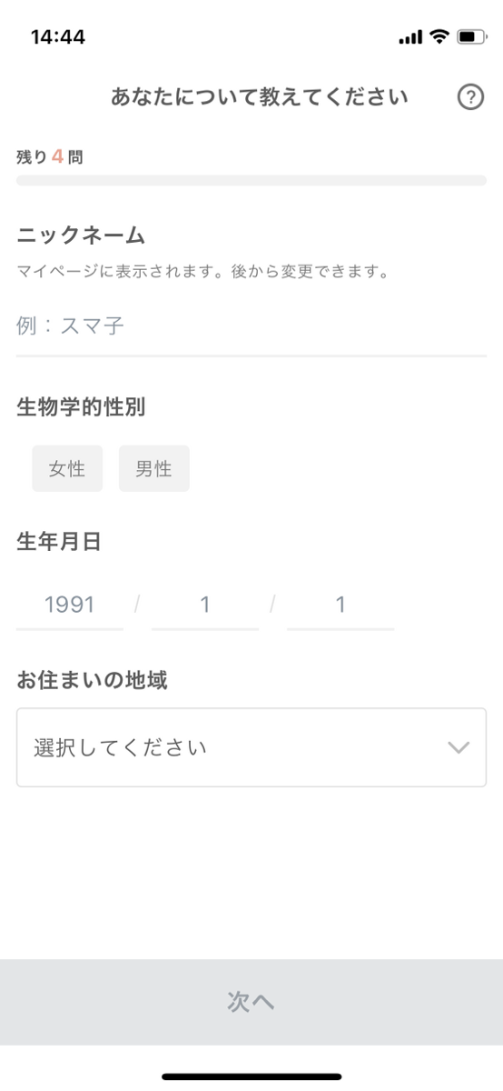
Task: Tap the 生物学的性別 section label
Action: click(81, 407)
